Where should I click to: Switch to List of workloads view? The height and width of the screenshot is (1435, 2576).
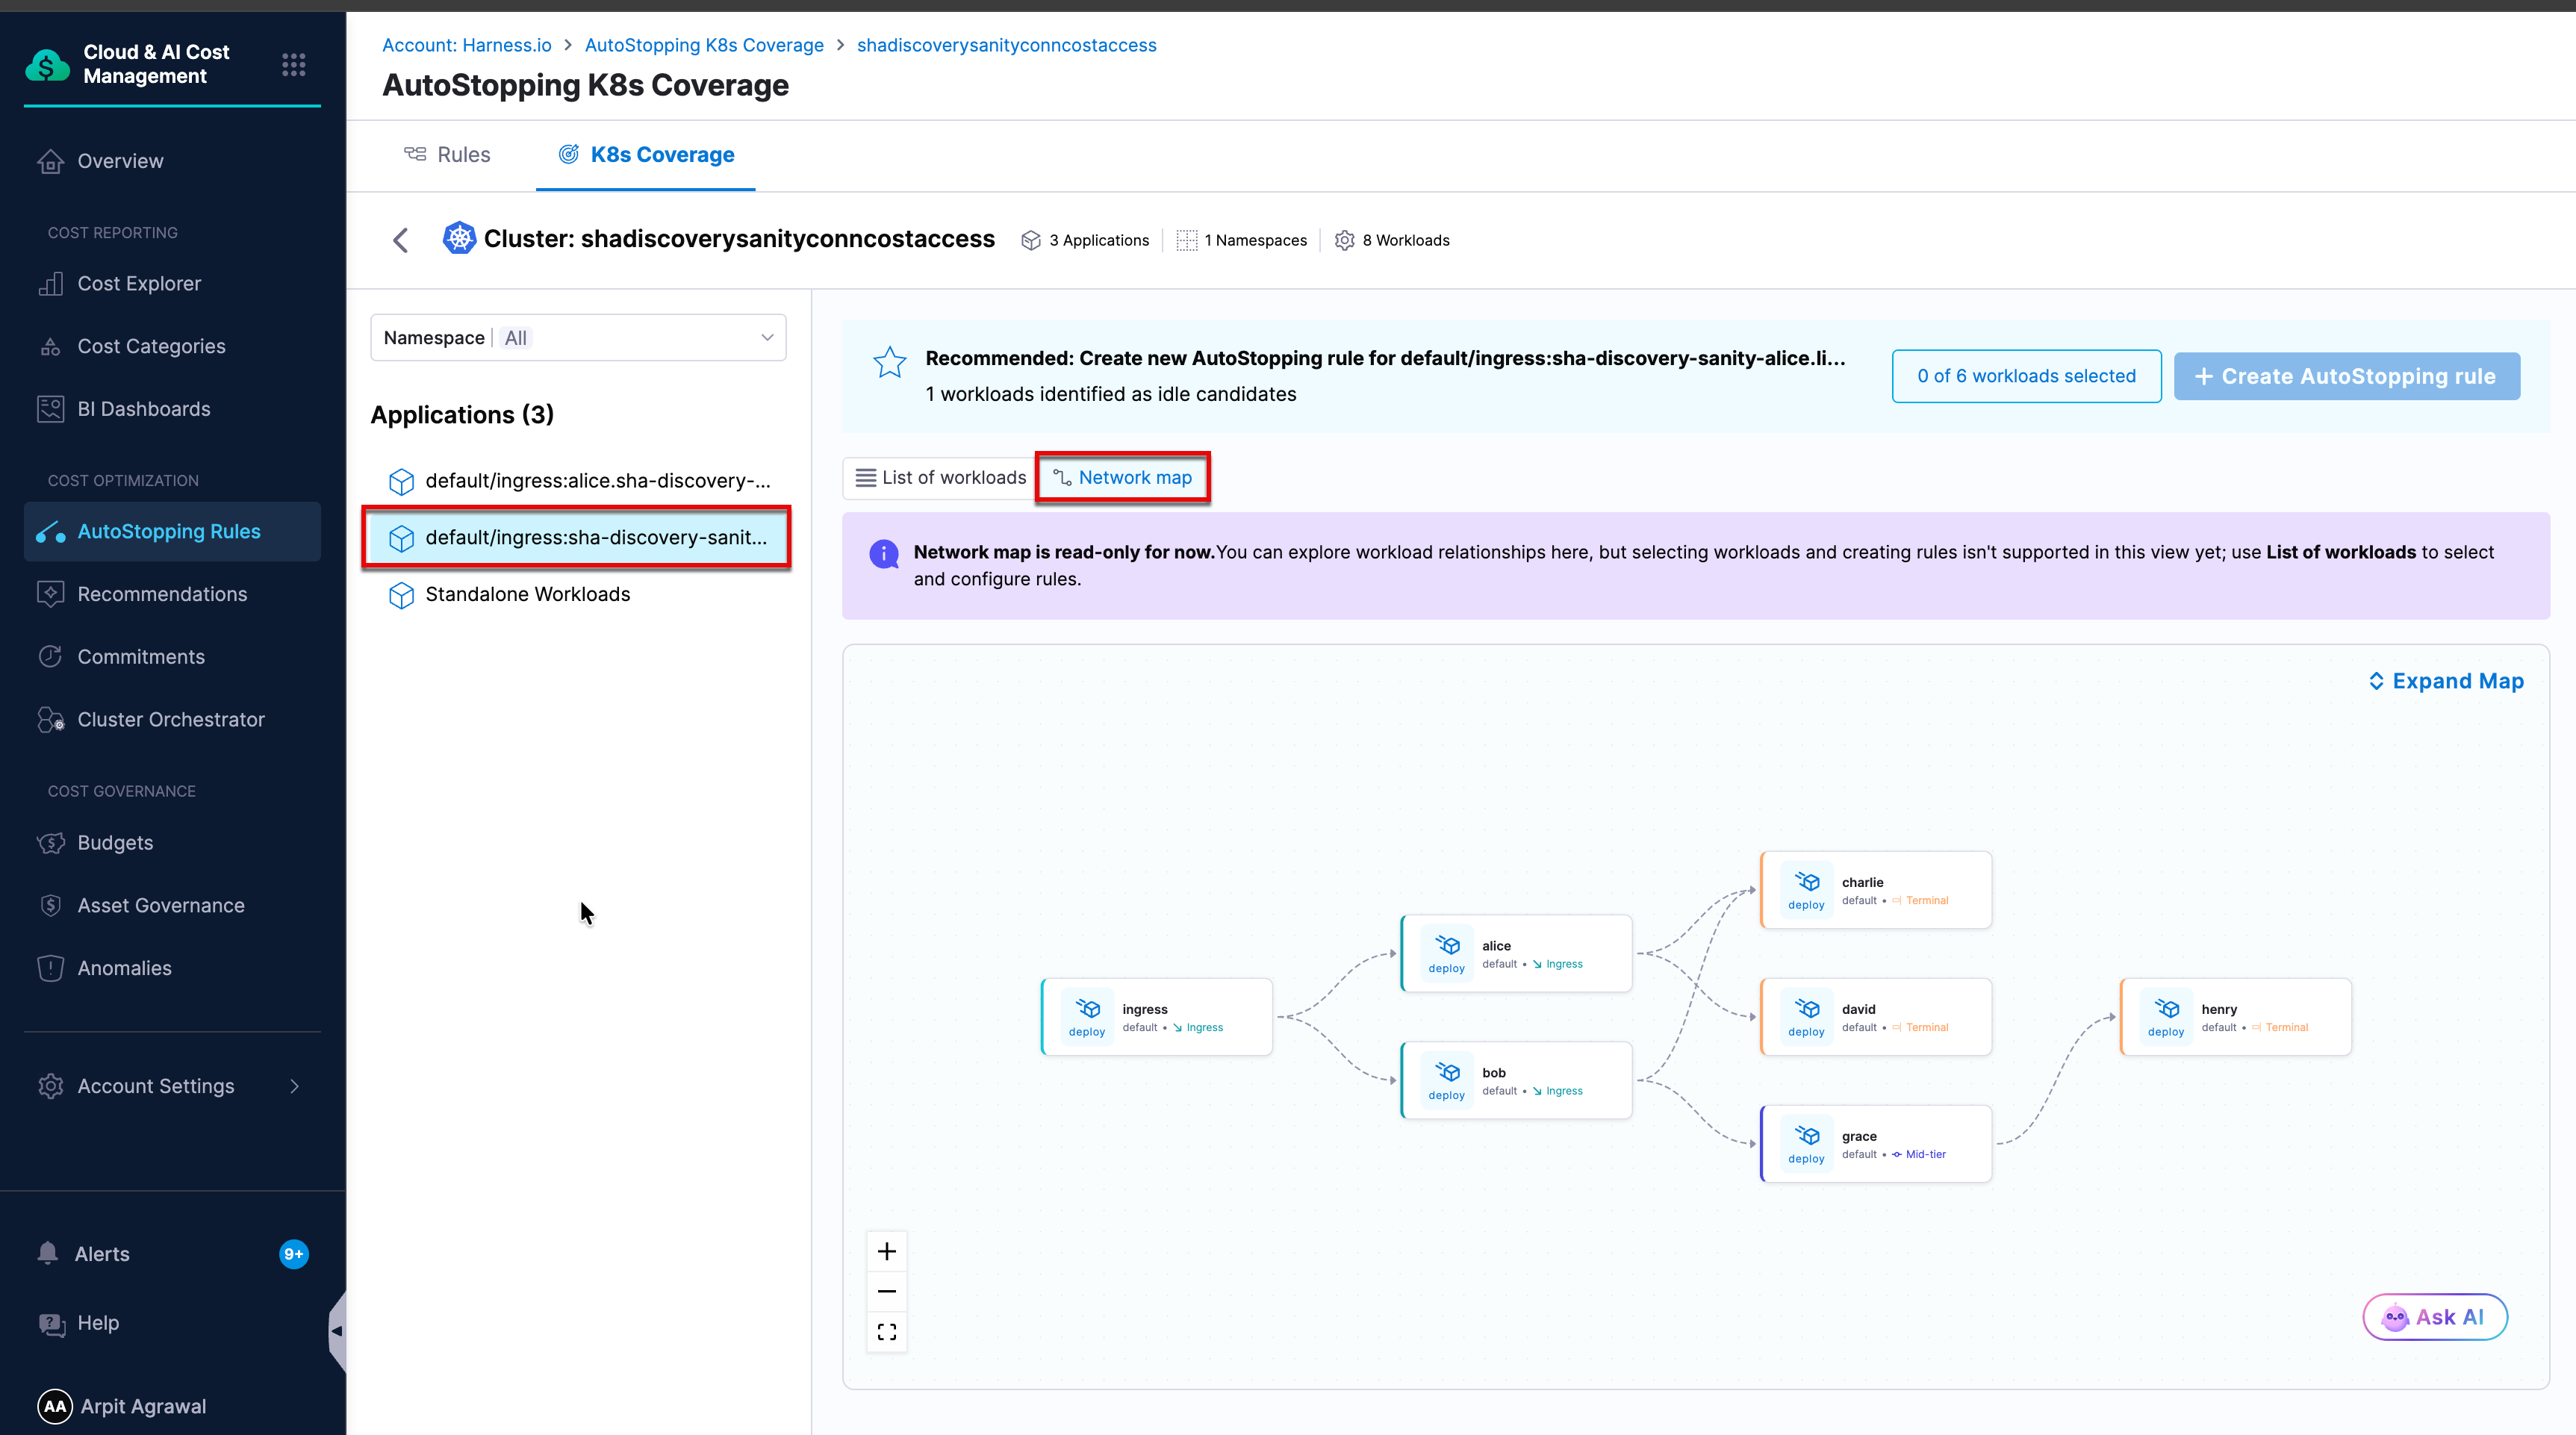pos(940,478)
